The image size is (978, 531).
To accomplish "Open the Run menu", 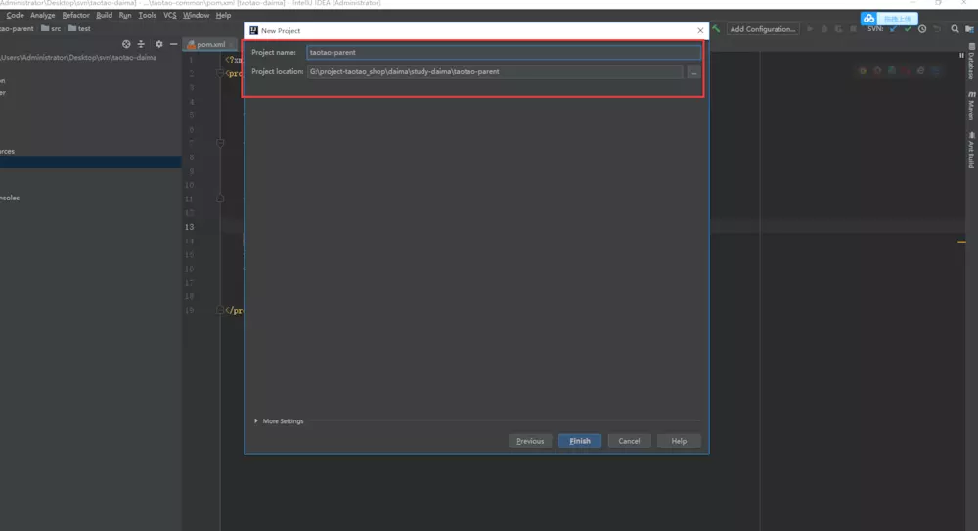I will (x=125, y=15).
